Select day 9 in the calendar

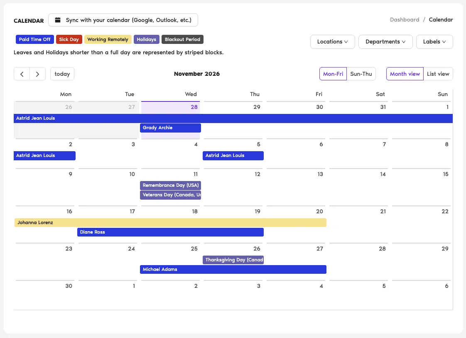[x=71, y=174]
